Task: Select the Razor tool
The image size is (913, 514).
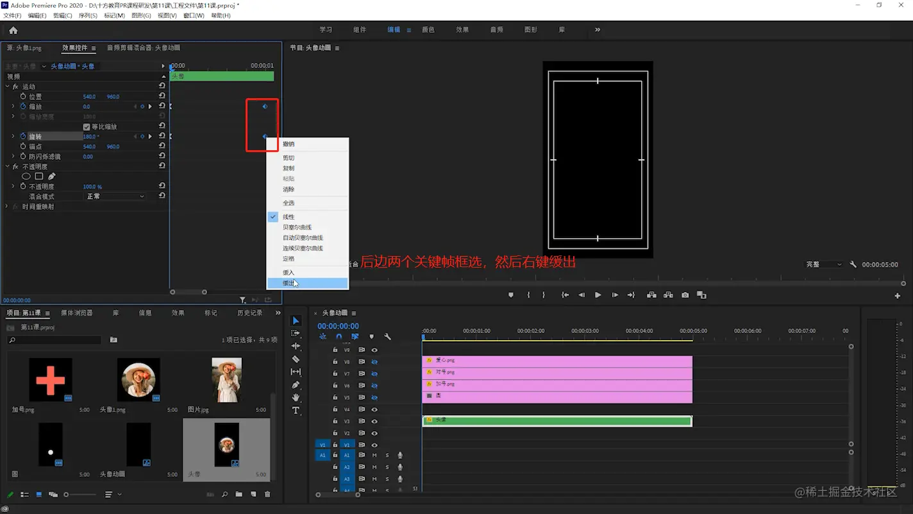Action: point(296,359)
